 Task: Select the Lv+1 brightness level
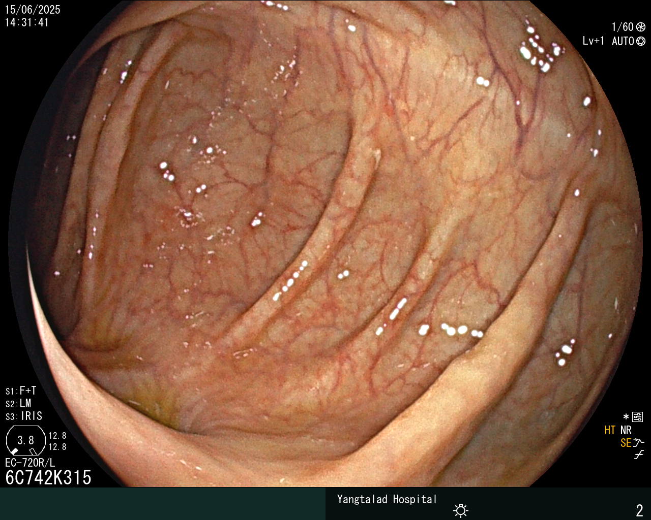tap(594, 41)
